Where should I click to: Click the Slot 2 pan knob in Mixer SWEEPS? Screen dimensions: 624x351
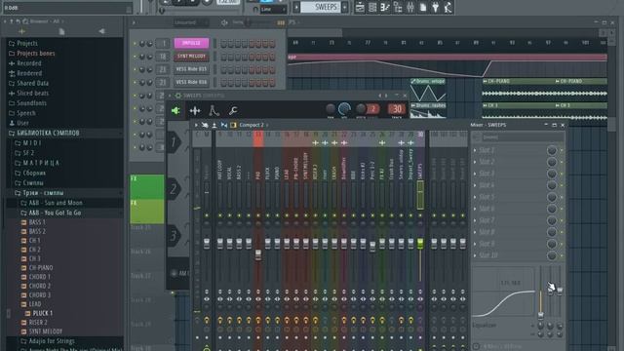tap(552, 162)
